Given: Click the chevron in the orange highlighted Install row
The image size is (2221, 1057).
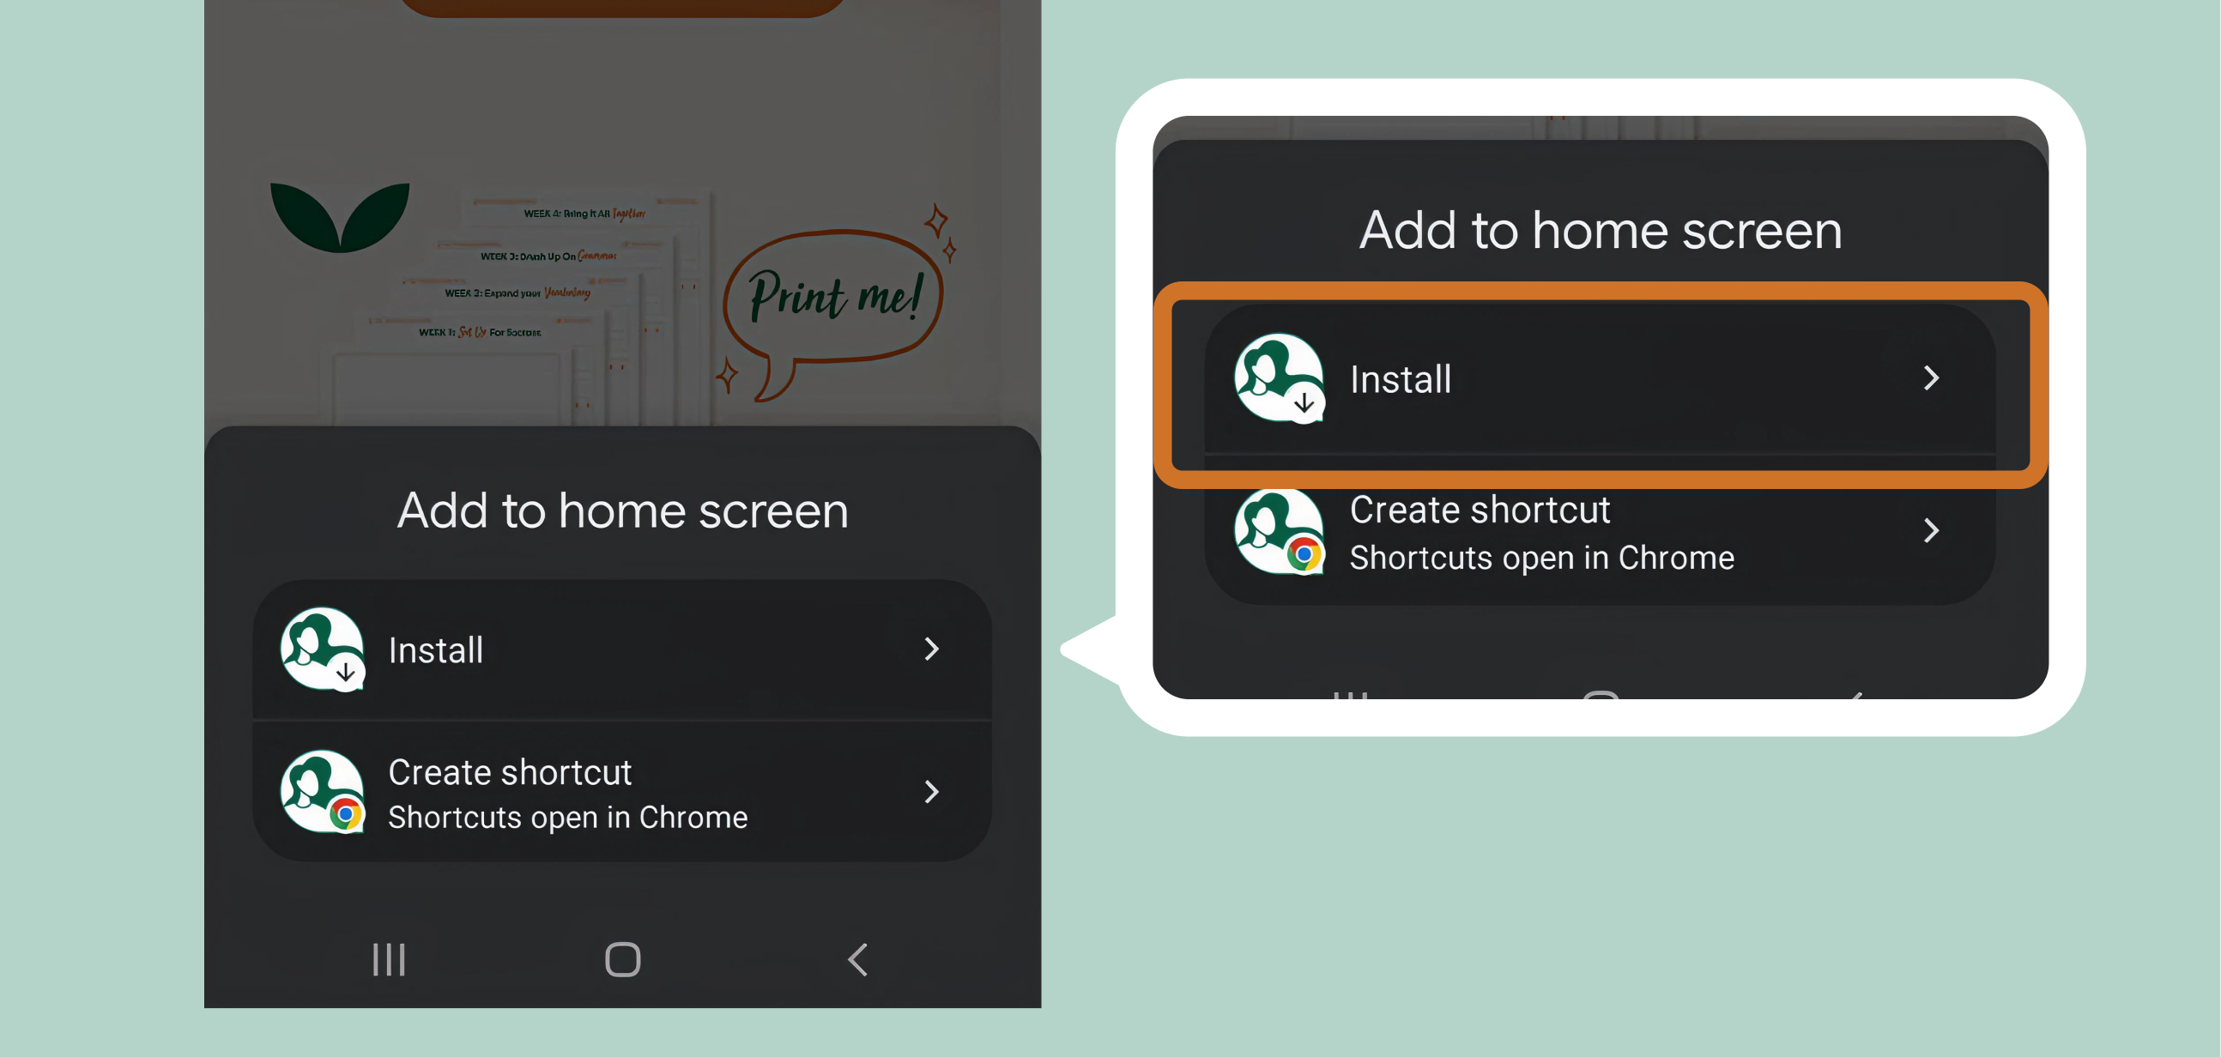Looking at the screenshot, I should click(x=1931, y=377).
